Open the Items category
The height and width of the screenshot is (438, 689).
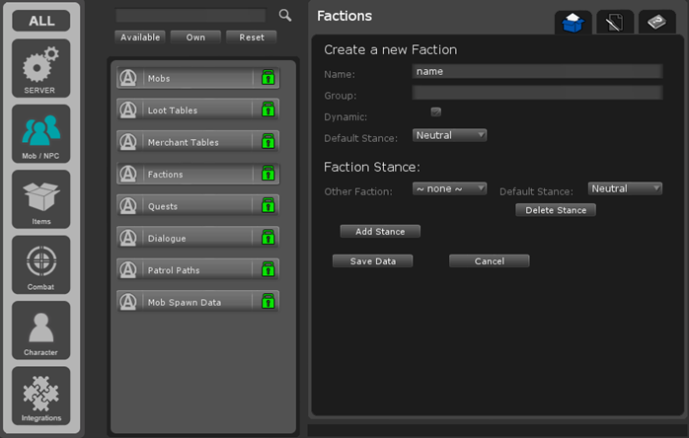coord(40,199)
